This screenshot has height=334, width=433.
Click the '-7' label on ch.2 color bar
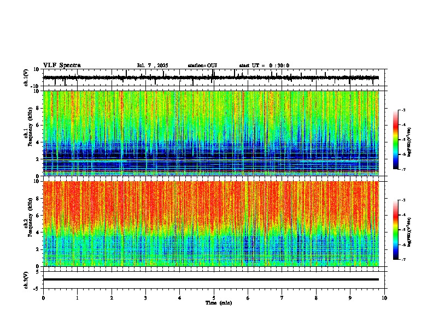pos(403,260)
